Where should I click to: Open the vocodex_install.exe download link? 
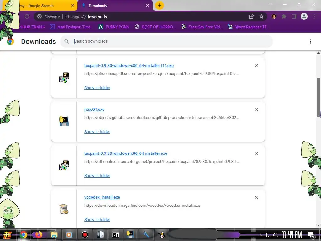102,197
